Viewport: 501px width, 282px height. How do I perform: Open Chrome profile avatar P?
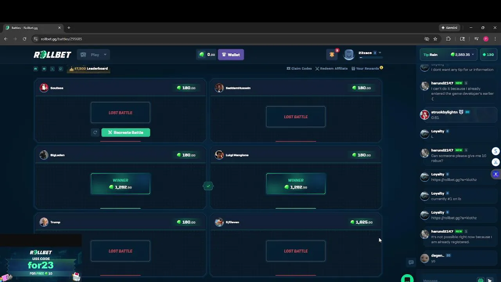pyautogui.click(x=486, y=39)
